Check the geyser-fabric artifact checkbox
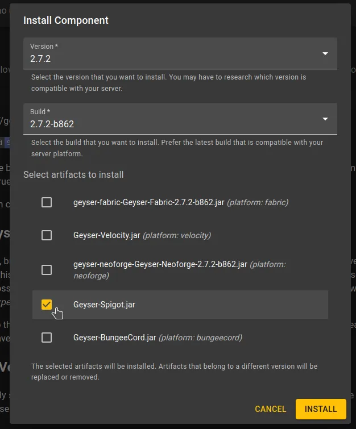356x429 pixels. point(47,202)
